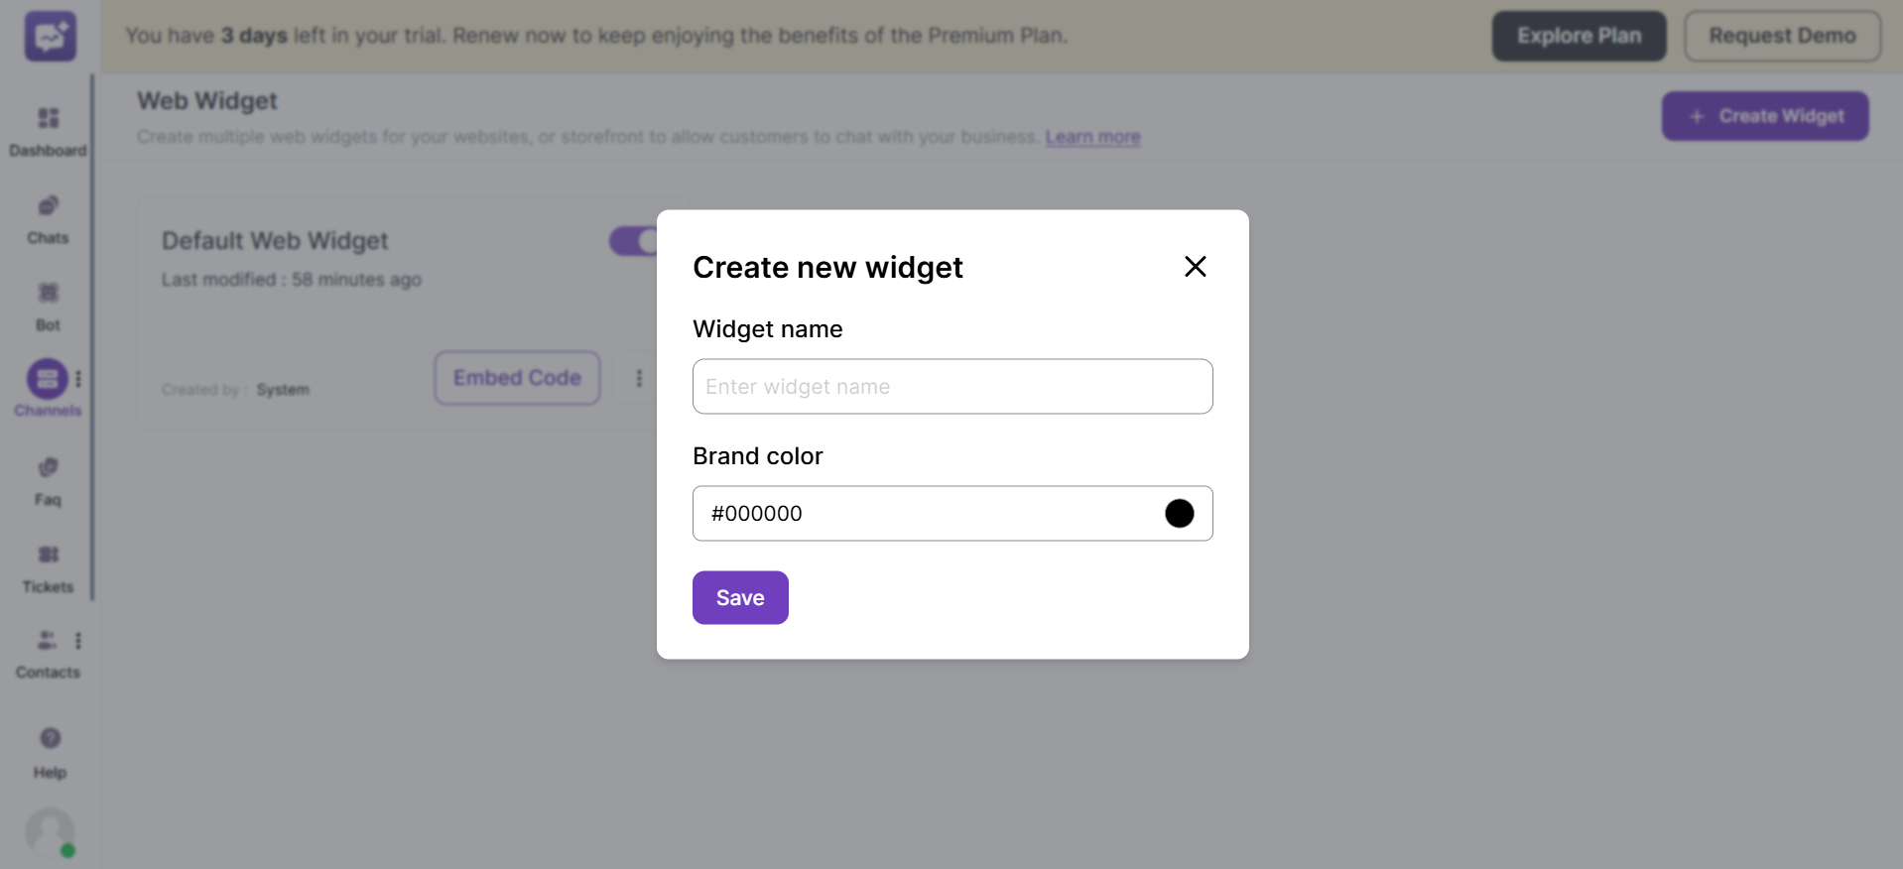Open the Learn more link
The width and height of the screenshot is (1903, 869).
pyautogui.click(x=1092, y=137)
